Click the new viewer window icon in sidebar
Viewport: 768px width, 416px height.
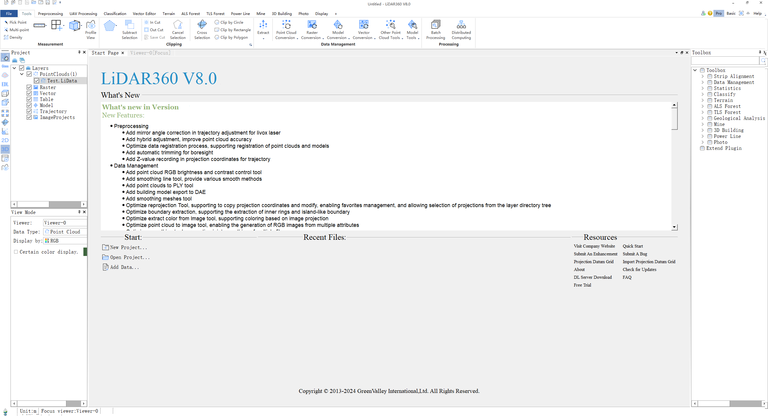point(5,158)
